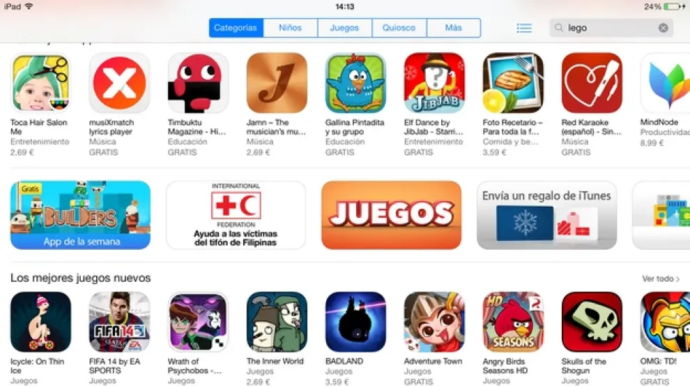This screenshot has height=387, width=690.
Task: Open Angry Birds Seasons HD icon
Action: click(x=513, y=322)
